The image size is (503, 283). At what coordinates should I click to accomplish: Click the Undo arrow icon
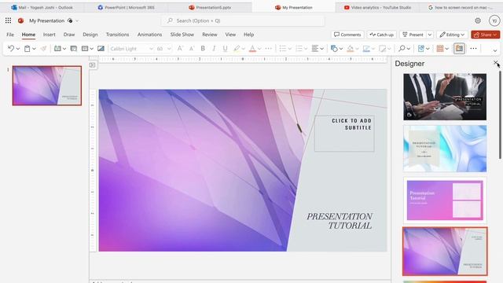[x=11, y=49]
